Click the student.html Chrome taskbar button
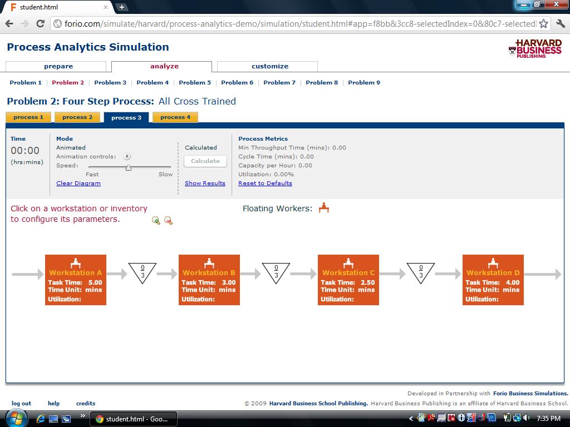 tap(134, 419)
